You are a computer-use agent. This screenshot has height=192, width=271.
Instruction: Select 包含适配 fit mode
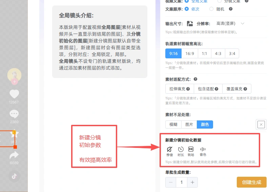[208, 89]
